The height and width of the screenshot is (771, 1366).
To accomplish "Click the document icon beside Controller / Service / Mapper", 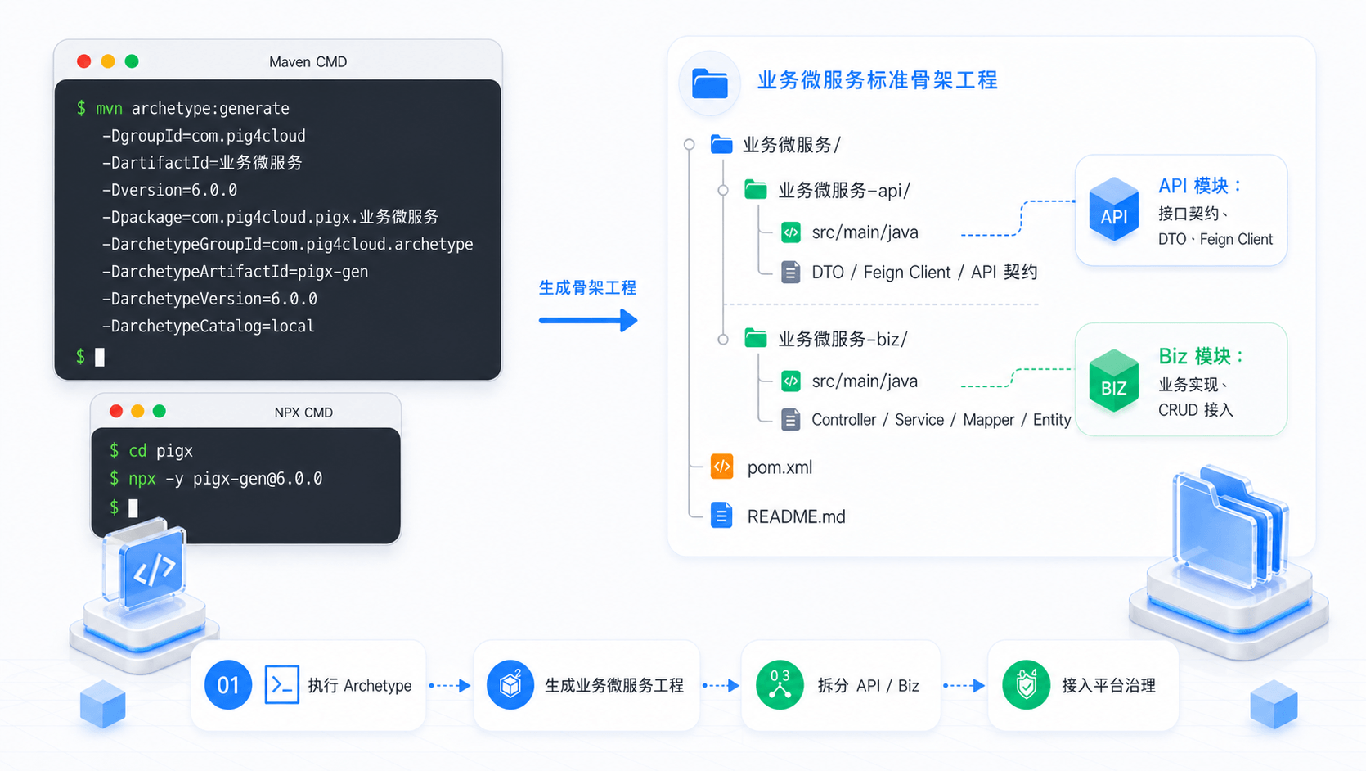I will pos(790,420).
